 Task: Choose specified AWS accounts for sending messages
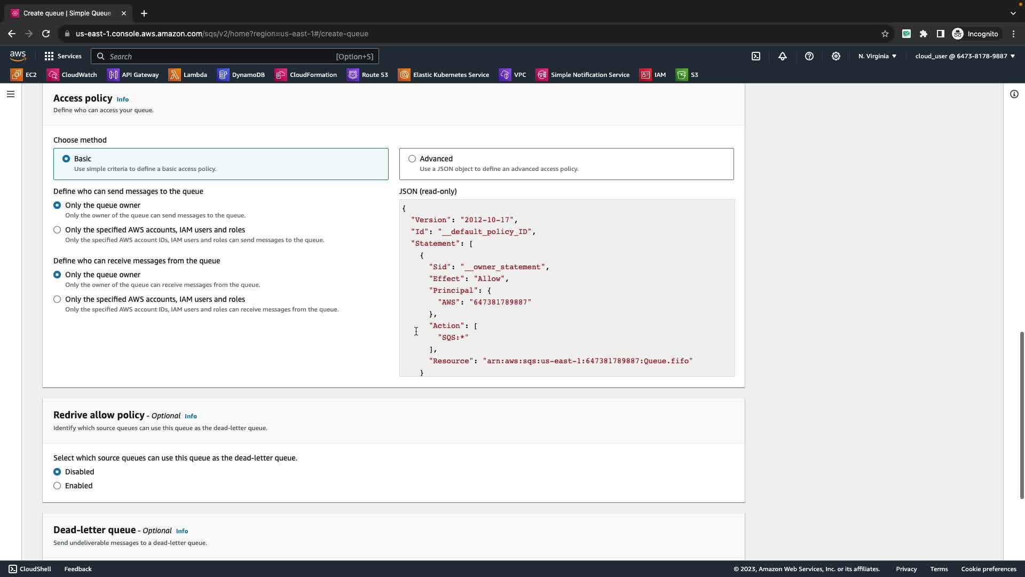pyautogui.click(x=57, y=230)
